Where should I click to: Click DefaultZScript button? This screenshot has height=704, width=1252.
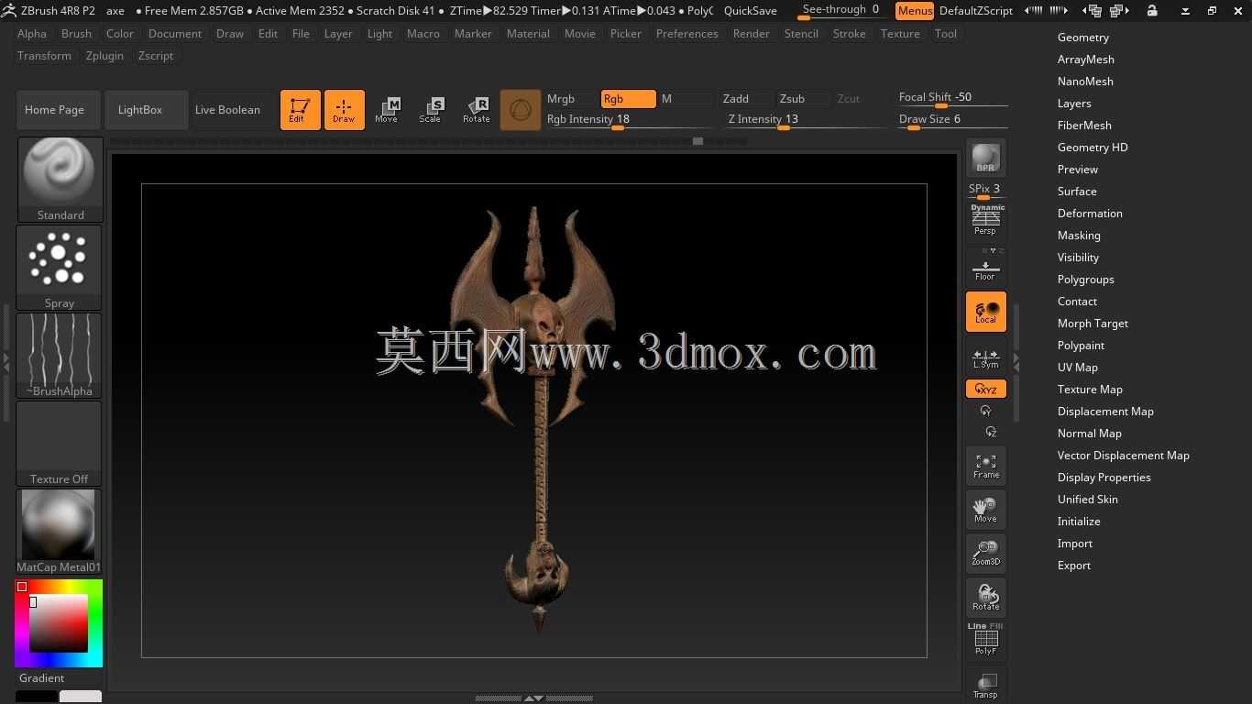(976, 11)
